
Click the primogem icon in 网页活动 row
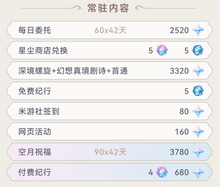[x=198, y=131]
